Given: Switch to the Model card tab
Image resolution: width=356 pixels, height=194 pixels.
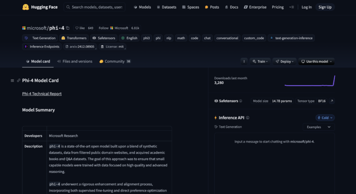Looking at the screenshot, I should click(x=38, y=61).
